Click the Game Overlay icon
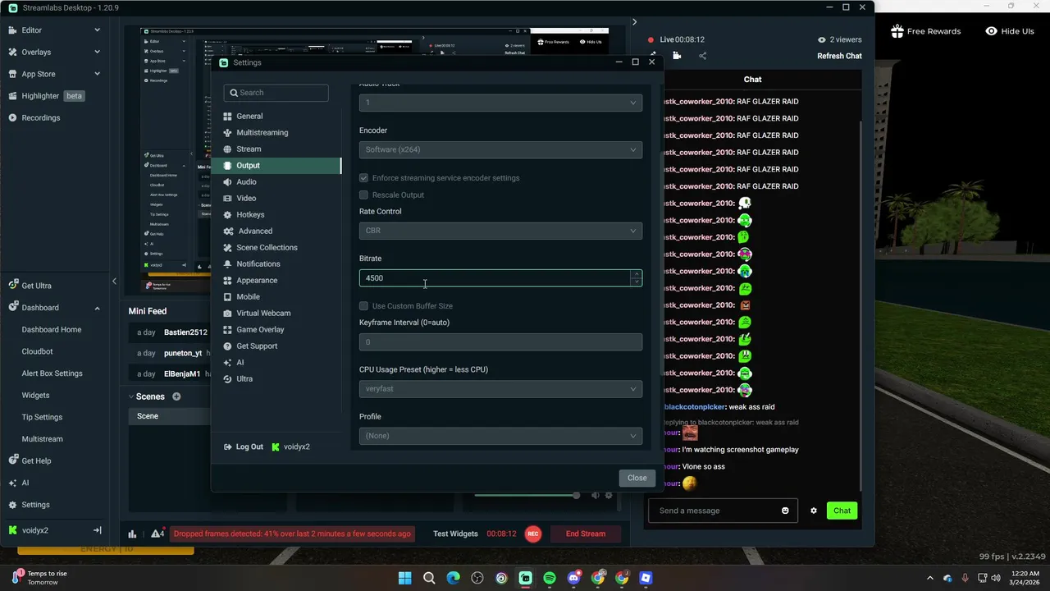Image resolution: width=1050 pixels, height=591 pixels. pyautogui.click(x=228, y=329)
